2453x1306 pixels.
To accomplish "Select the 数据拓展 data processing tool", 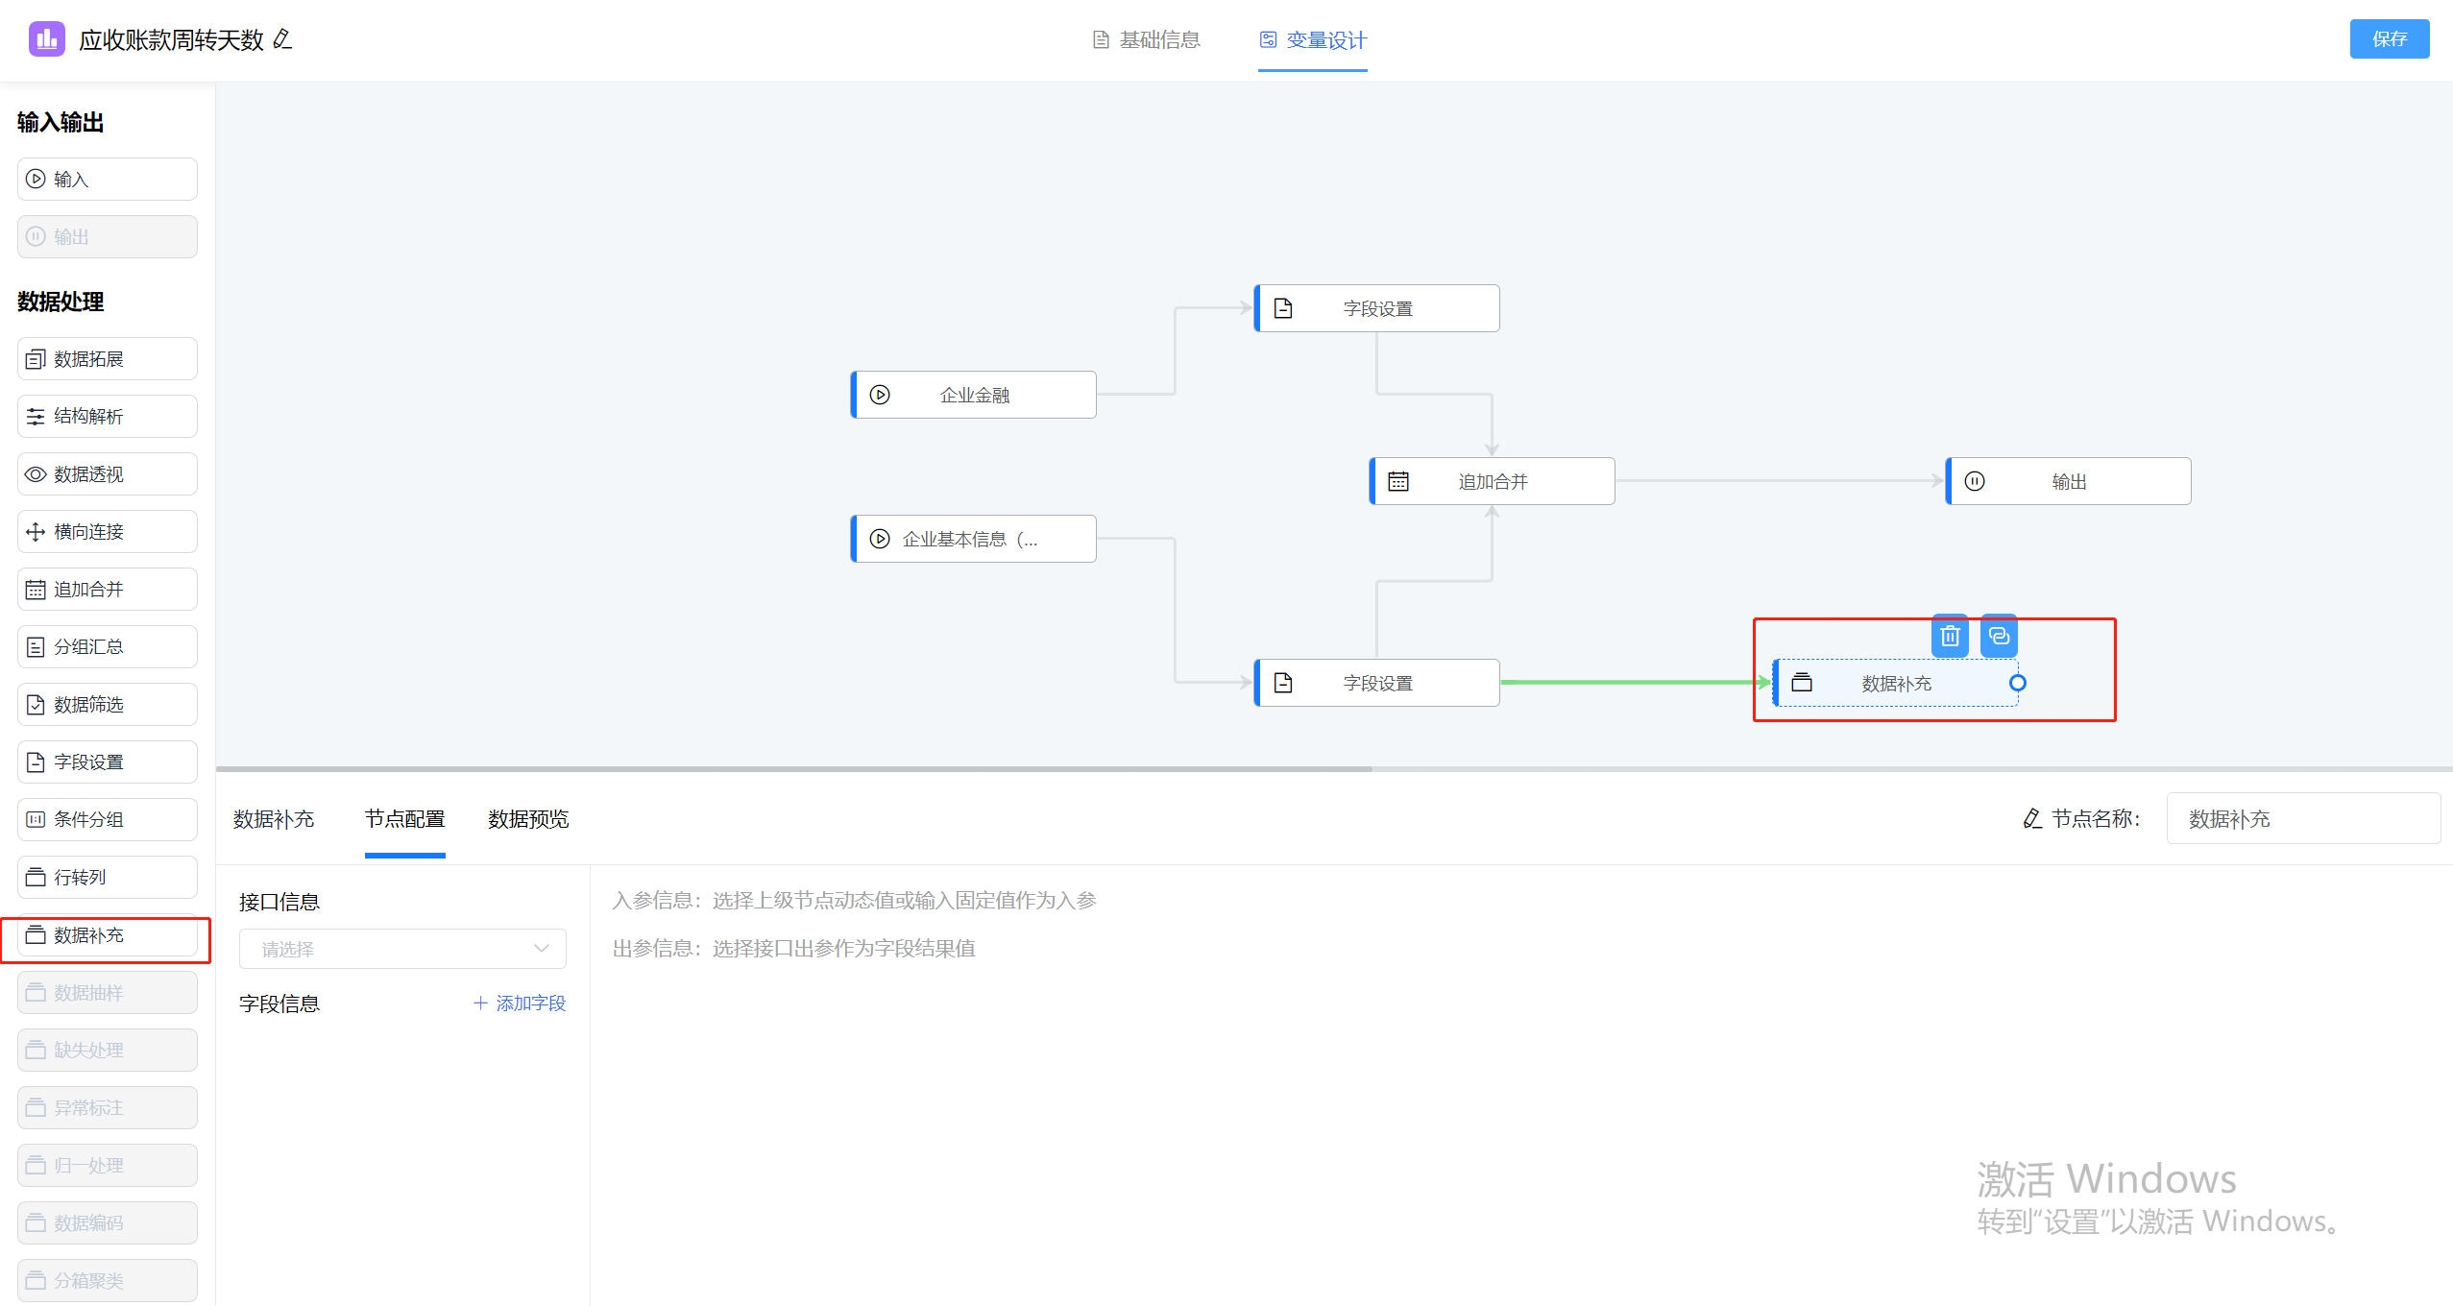I will [x=106, y=358].
